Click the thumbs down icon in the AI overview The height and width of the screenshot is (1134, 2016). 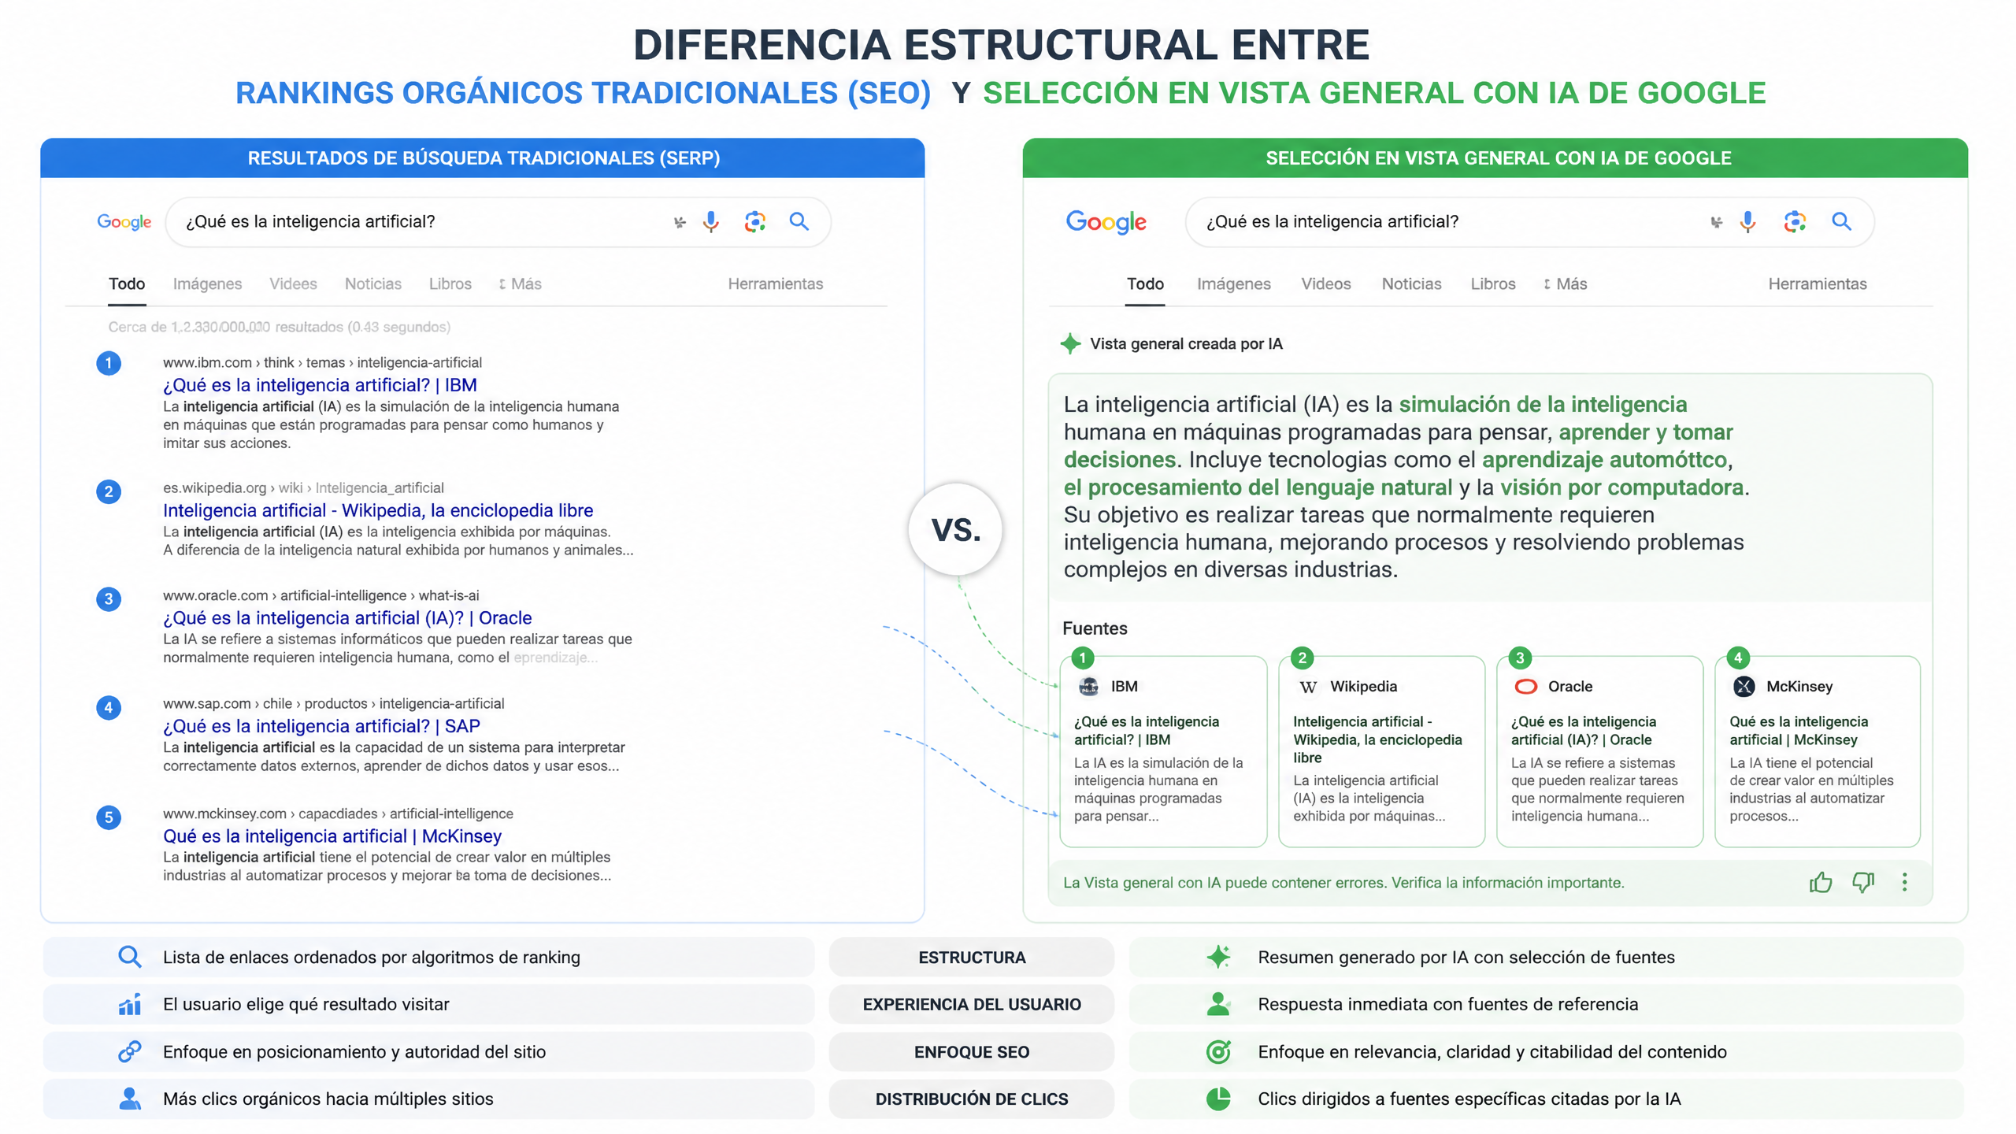tap(1862, 882)
